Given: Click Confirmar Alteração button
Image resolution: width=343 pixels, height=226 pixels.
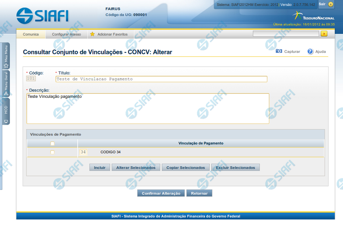Looking at the screenshot, I should click(x=161, y=193).
